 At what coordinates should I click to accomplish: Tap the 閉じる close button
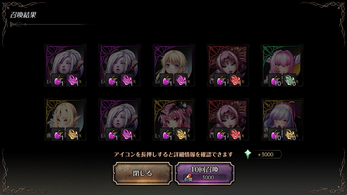pos(143,173)
